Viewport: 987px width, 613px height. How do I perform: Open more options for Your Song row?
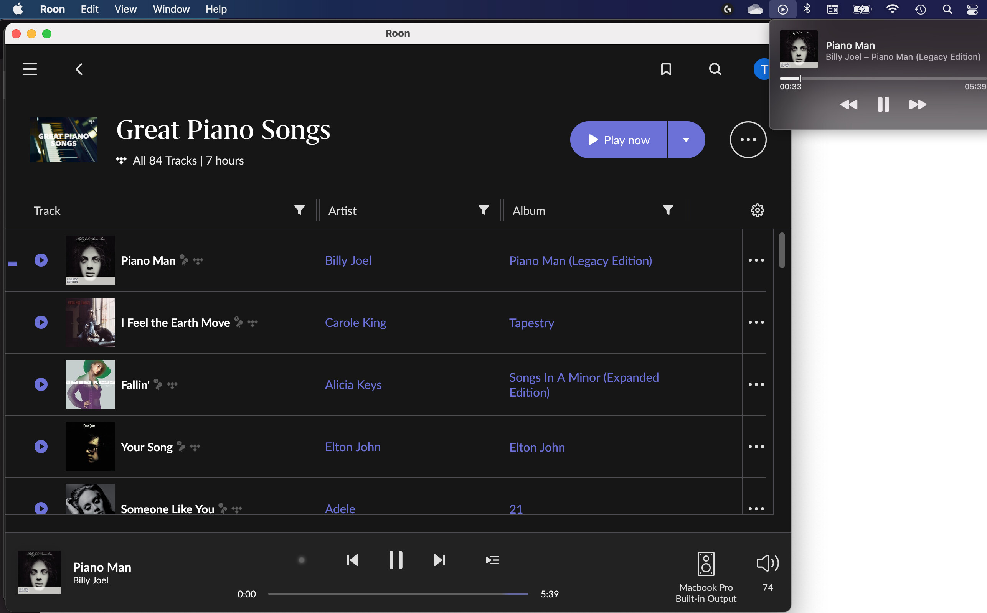(x=756, y=446)
